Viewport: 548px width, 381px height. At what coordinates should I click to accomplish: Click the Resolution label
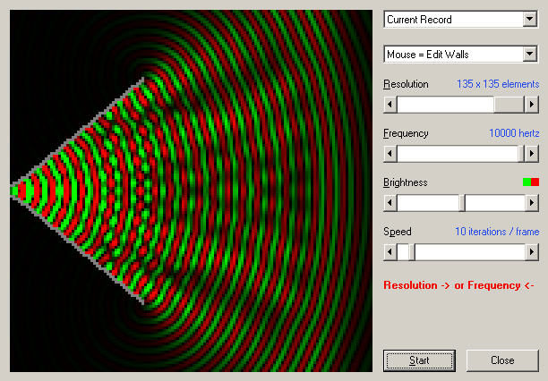406,84
